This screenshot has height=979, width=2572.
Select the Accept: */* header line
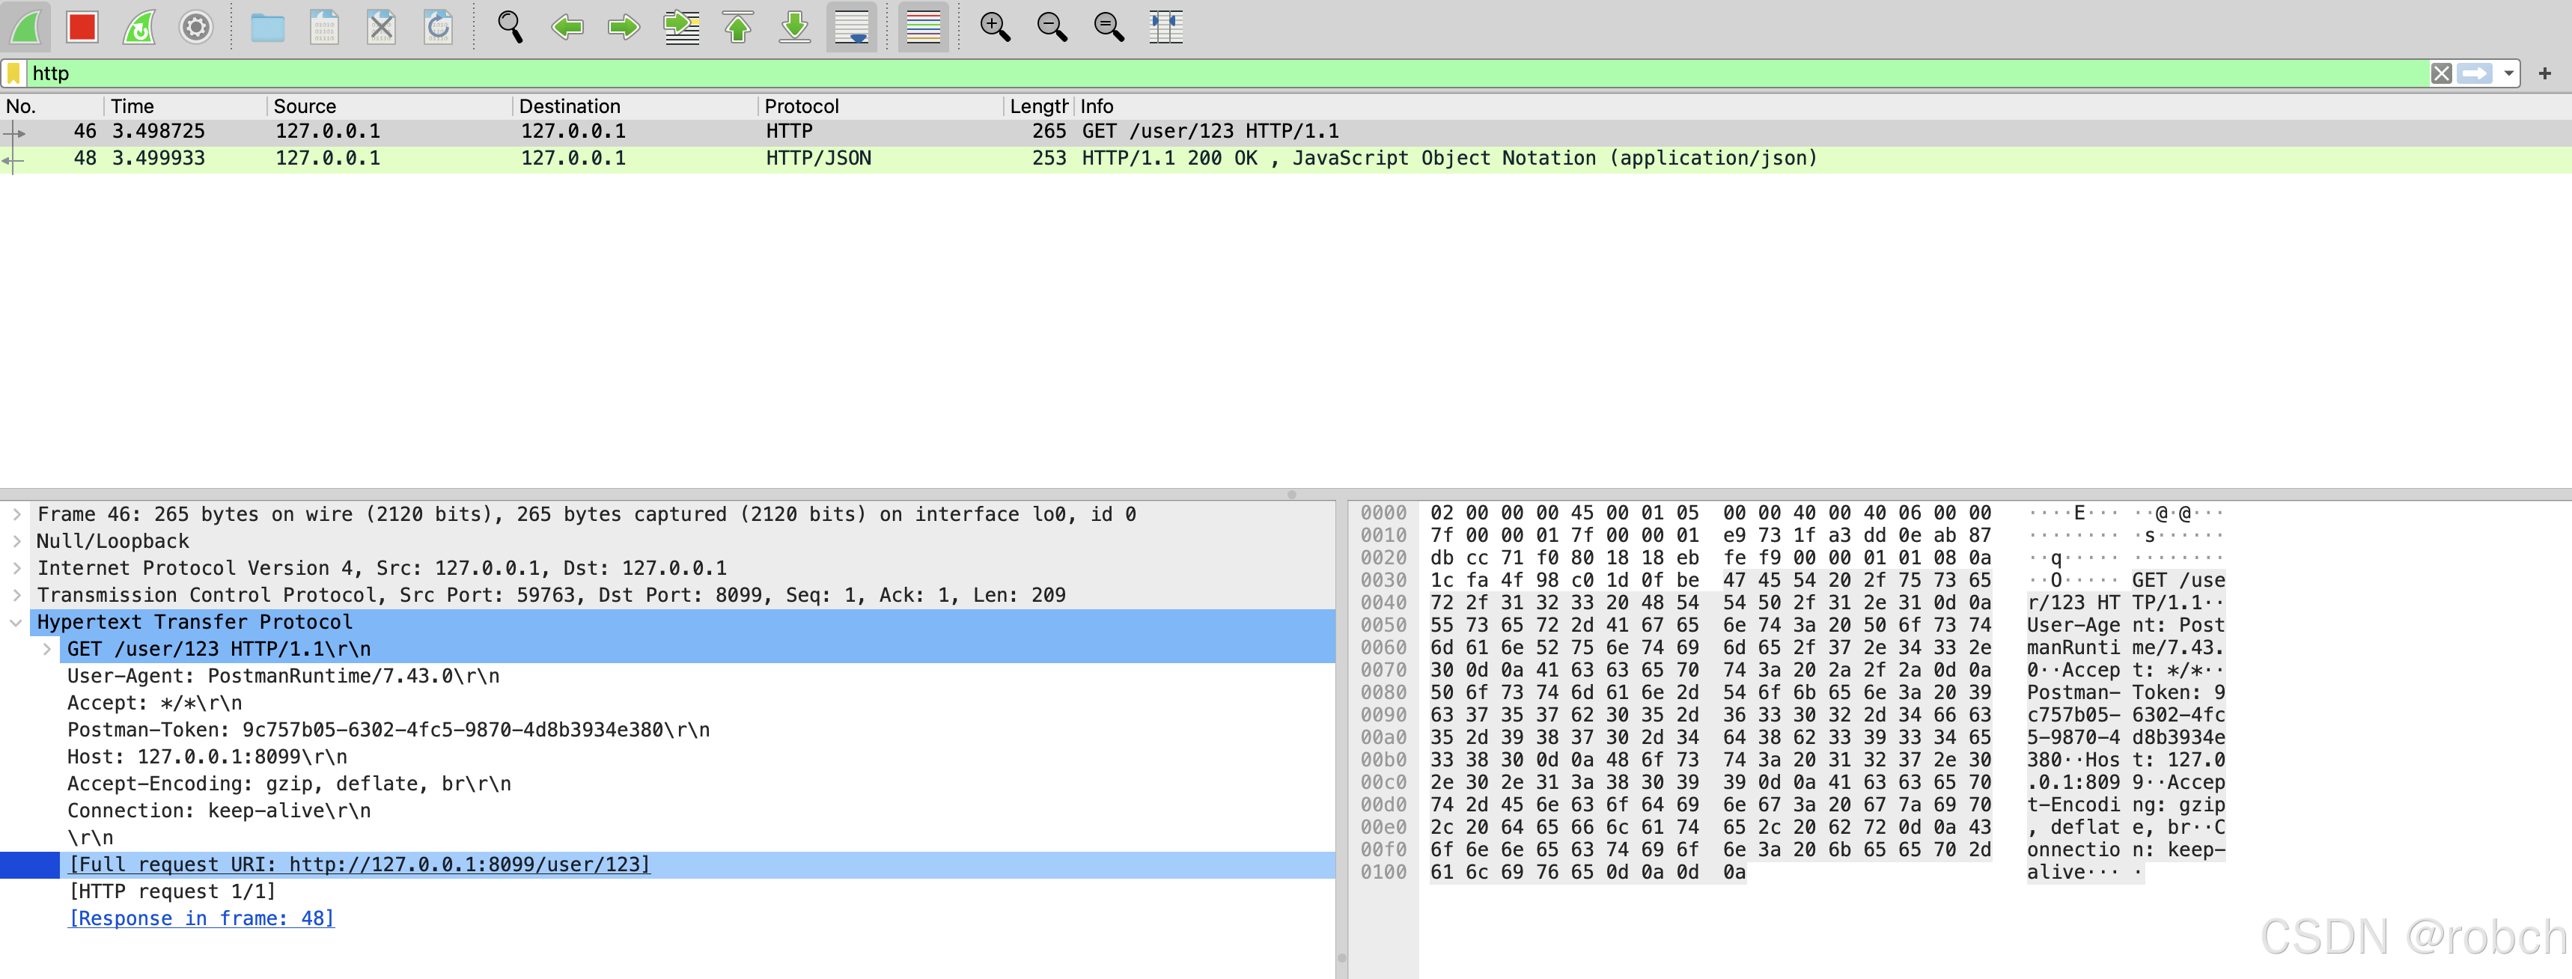[155, 704]
